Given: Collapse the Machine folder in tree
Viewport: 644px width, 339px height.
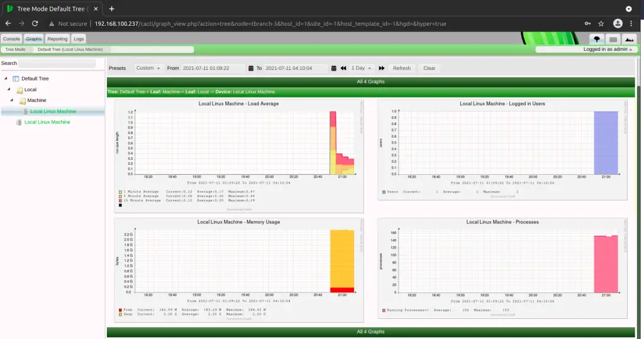Looking at the screenshot, I should [14, 101].
